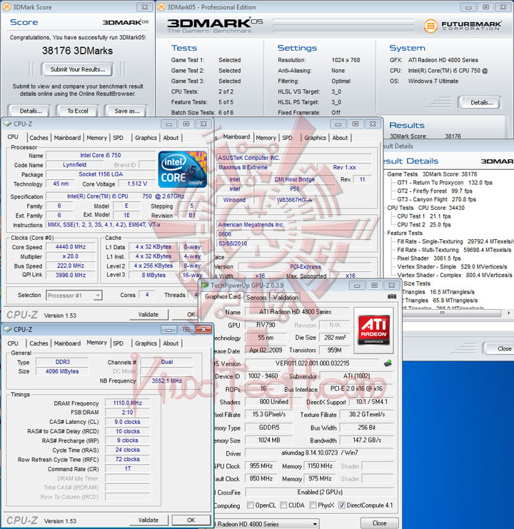Click the DRAM Frequency value 1110.0 MHz
Screen dimensions: 514x529
[x=127, y=403]
